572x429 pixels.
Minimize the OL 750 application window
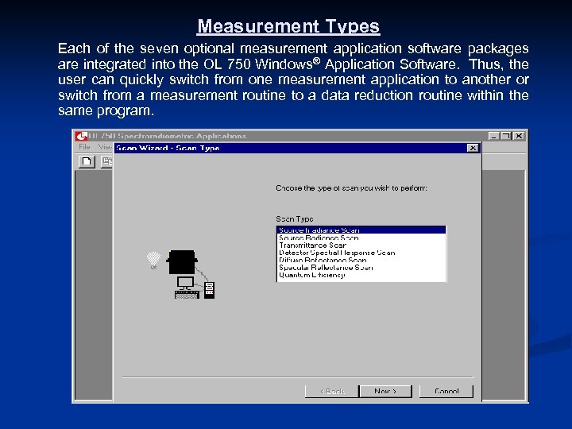pyautogui.click(x=494, y=136)
